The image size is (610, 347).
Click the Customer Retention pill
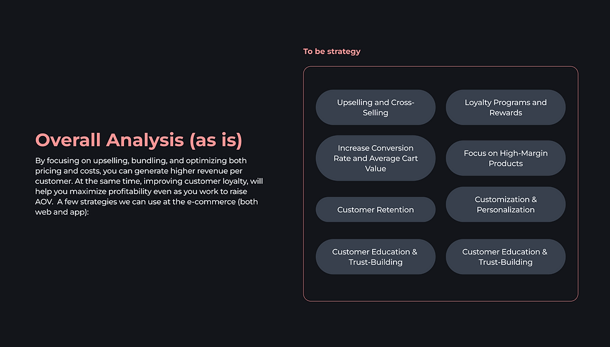[x=375, y=210]
